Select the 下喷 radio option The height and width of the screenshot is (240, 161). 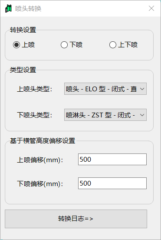pos(64,45)
